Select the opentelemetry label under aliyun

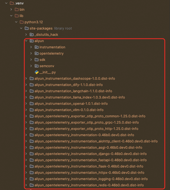point(52,54)
